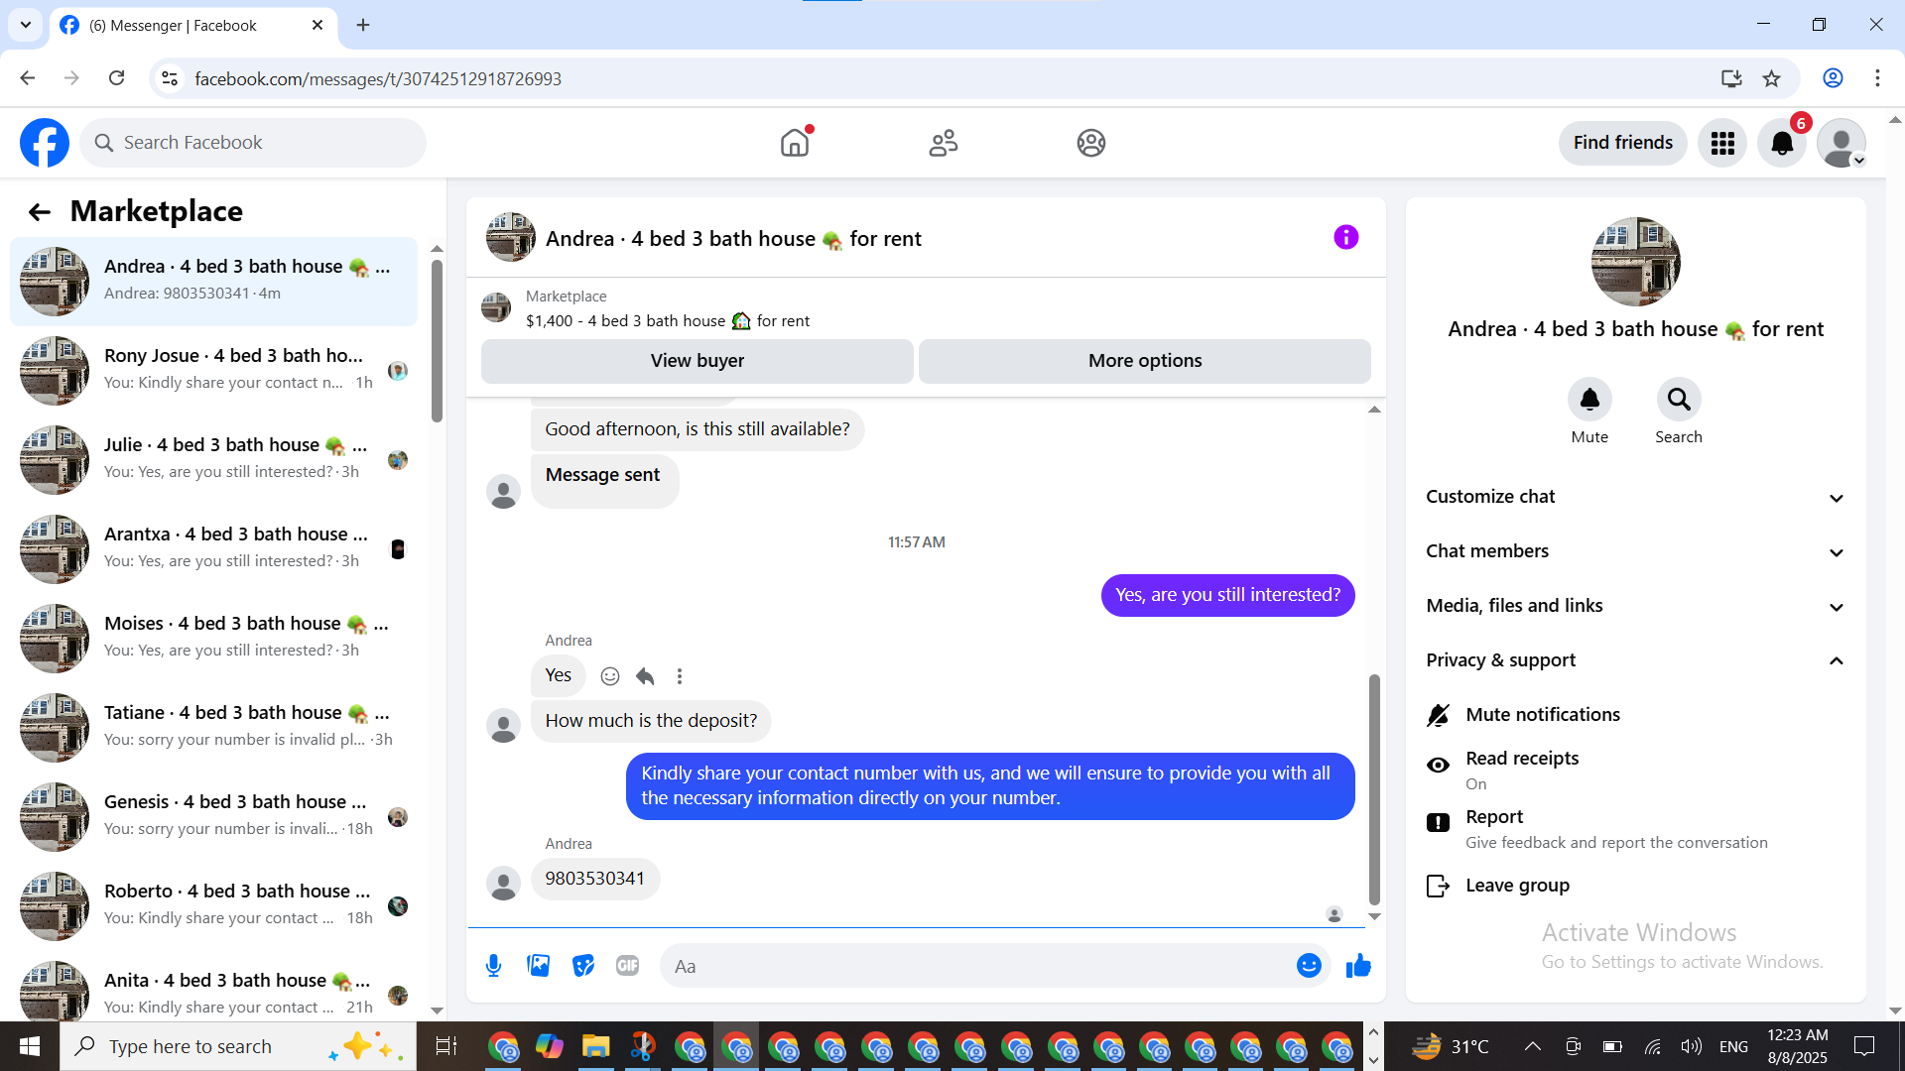Open the sticker picker icon
1905x1071 pixels.
coord(583,966)
